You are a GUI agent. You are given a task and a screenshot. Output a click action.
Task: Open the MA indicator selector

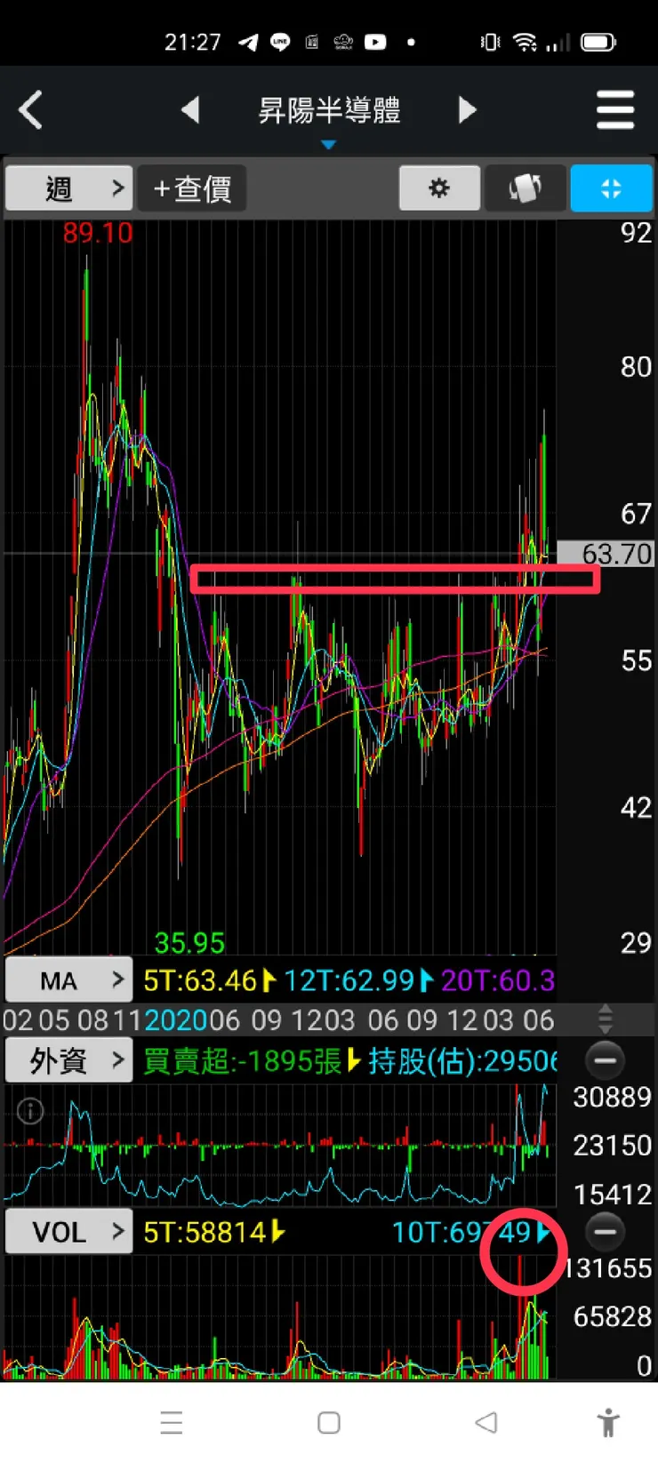coord(69,980)
